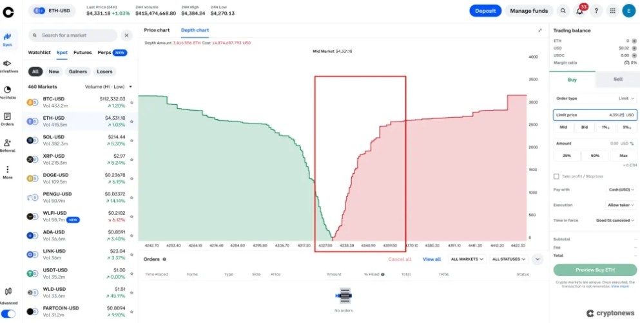Image resolution: width=640 pixels, height=323 pixels.
Task: Open Execution Allow taker dropdown
Action: 621,205
